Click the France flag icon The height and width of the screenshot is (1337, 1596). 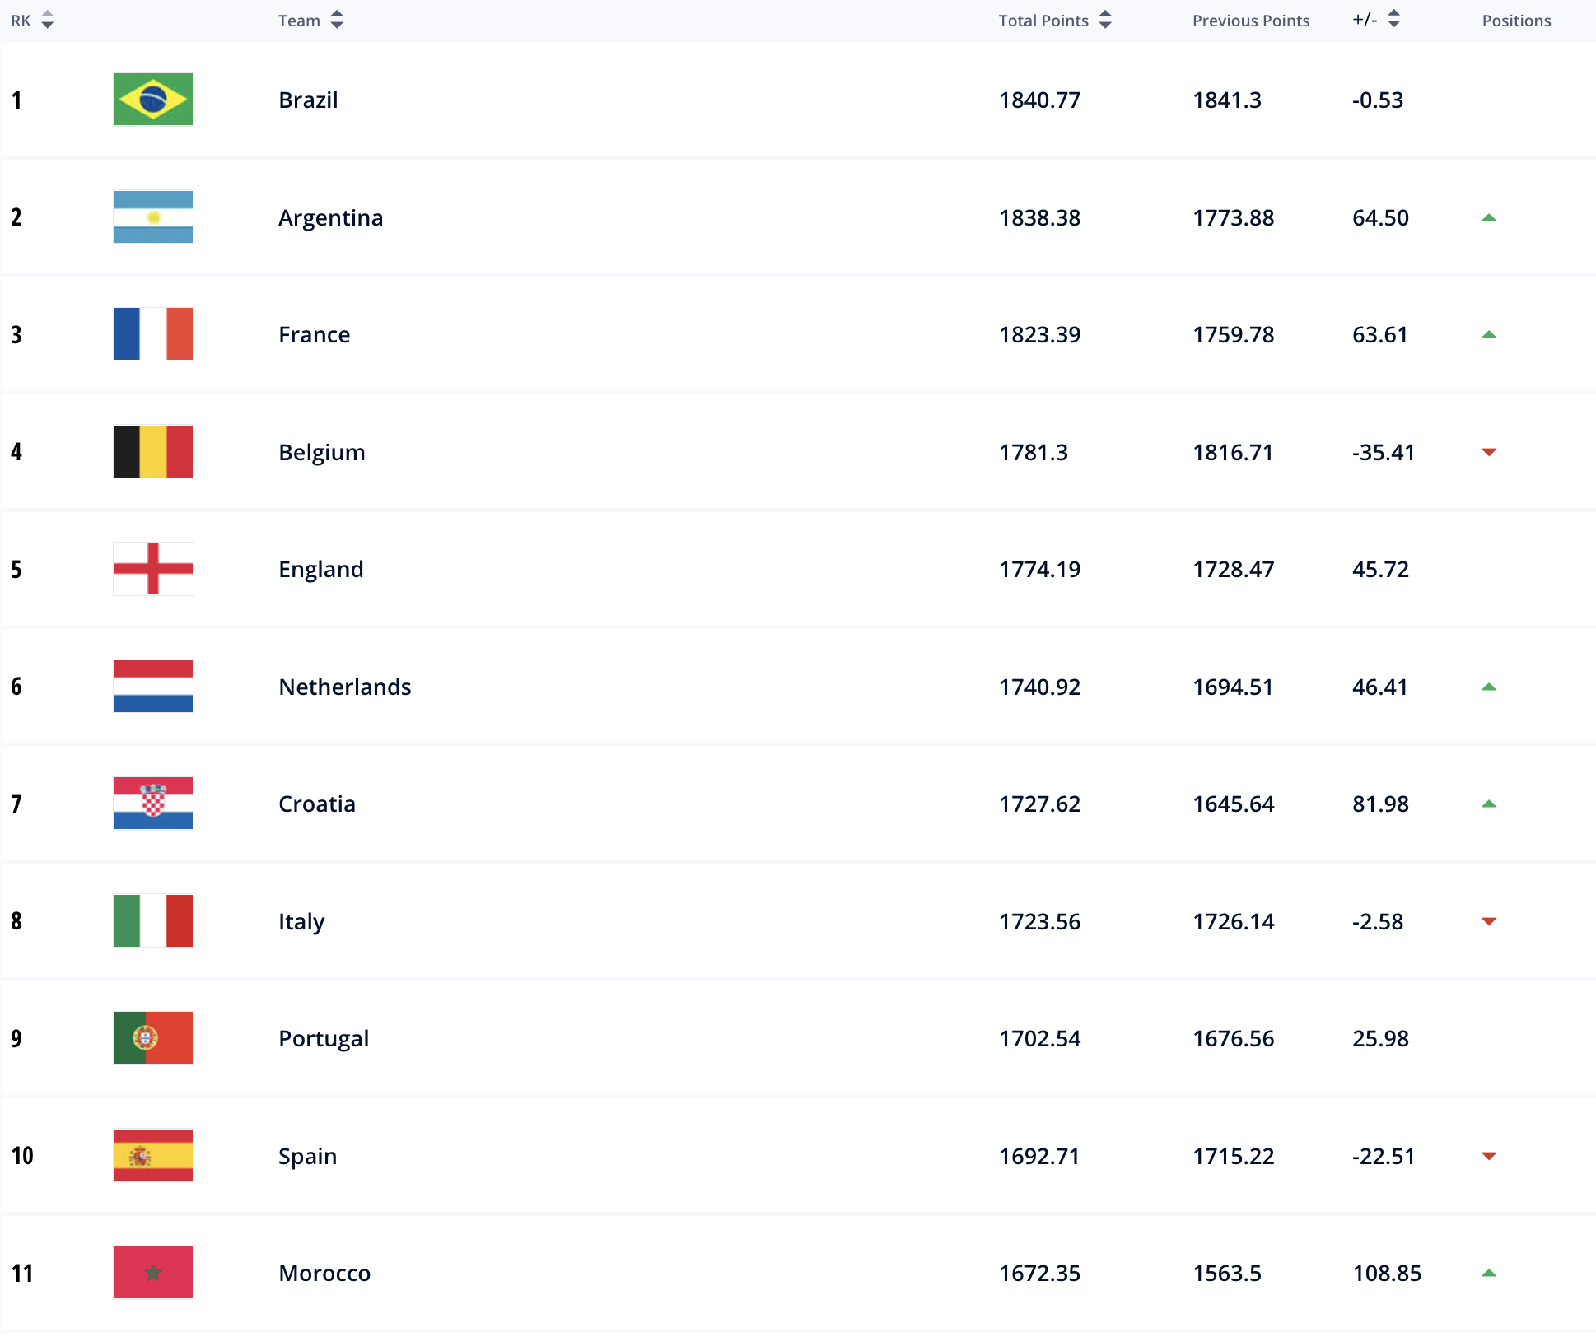pyautogui.click(x=153, y=334)
